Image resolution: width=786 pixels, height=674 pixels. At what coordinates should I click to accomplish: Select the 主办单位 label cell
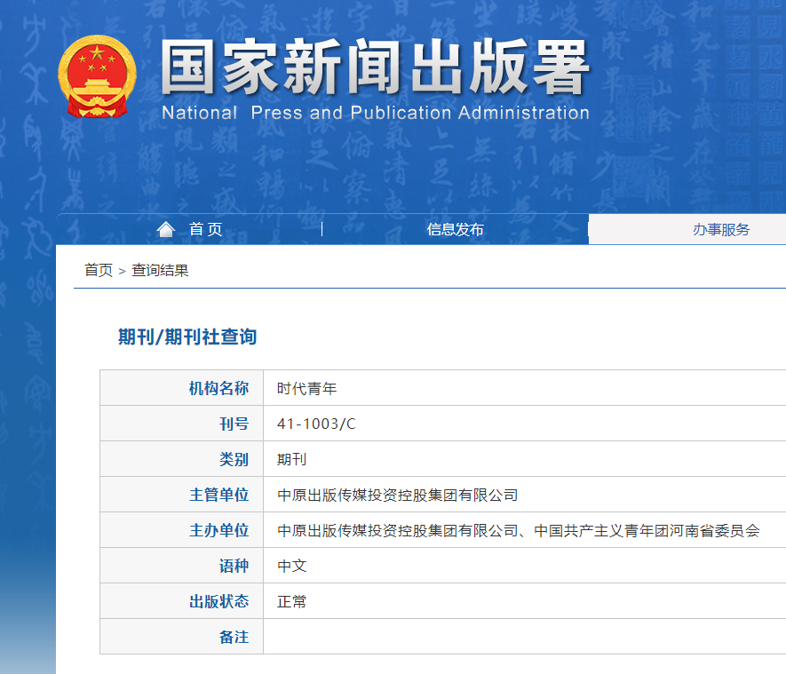pyautogui.click(x=181, y=530)
